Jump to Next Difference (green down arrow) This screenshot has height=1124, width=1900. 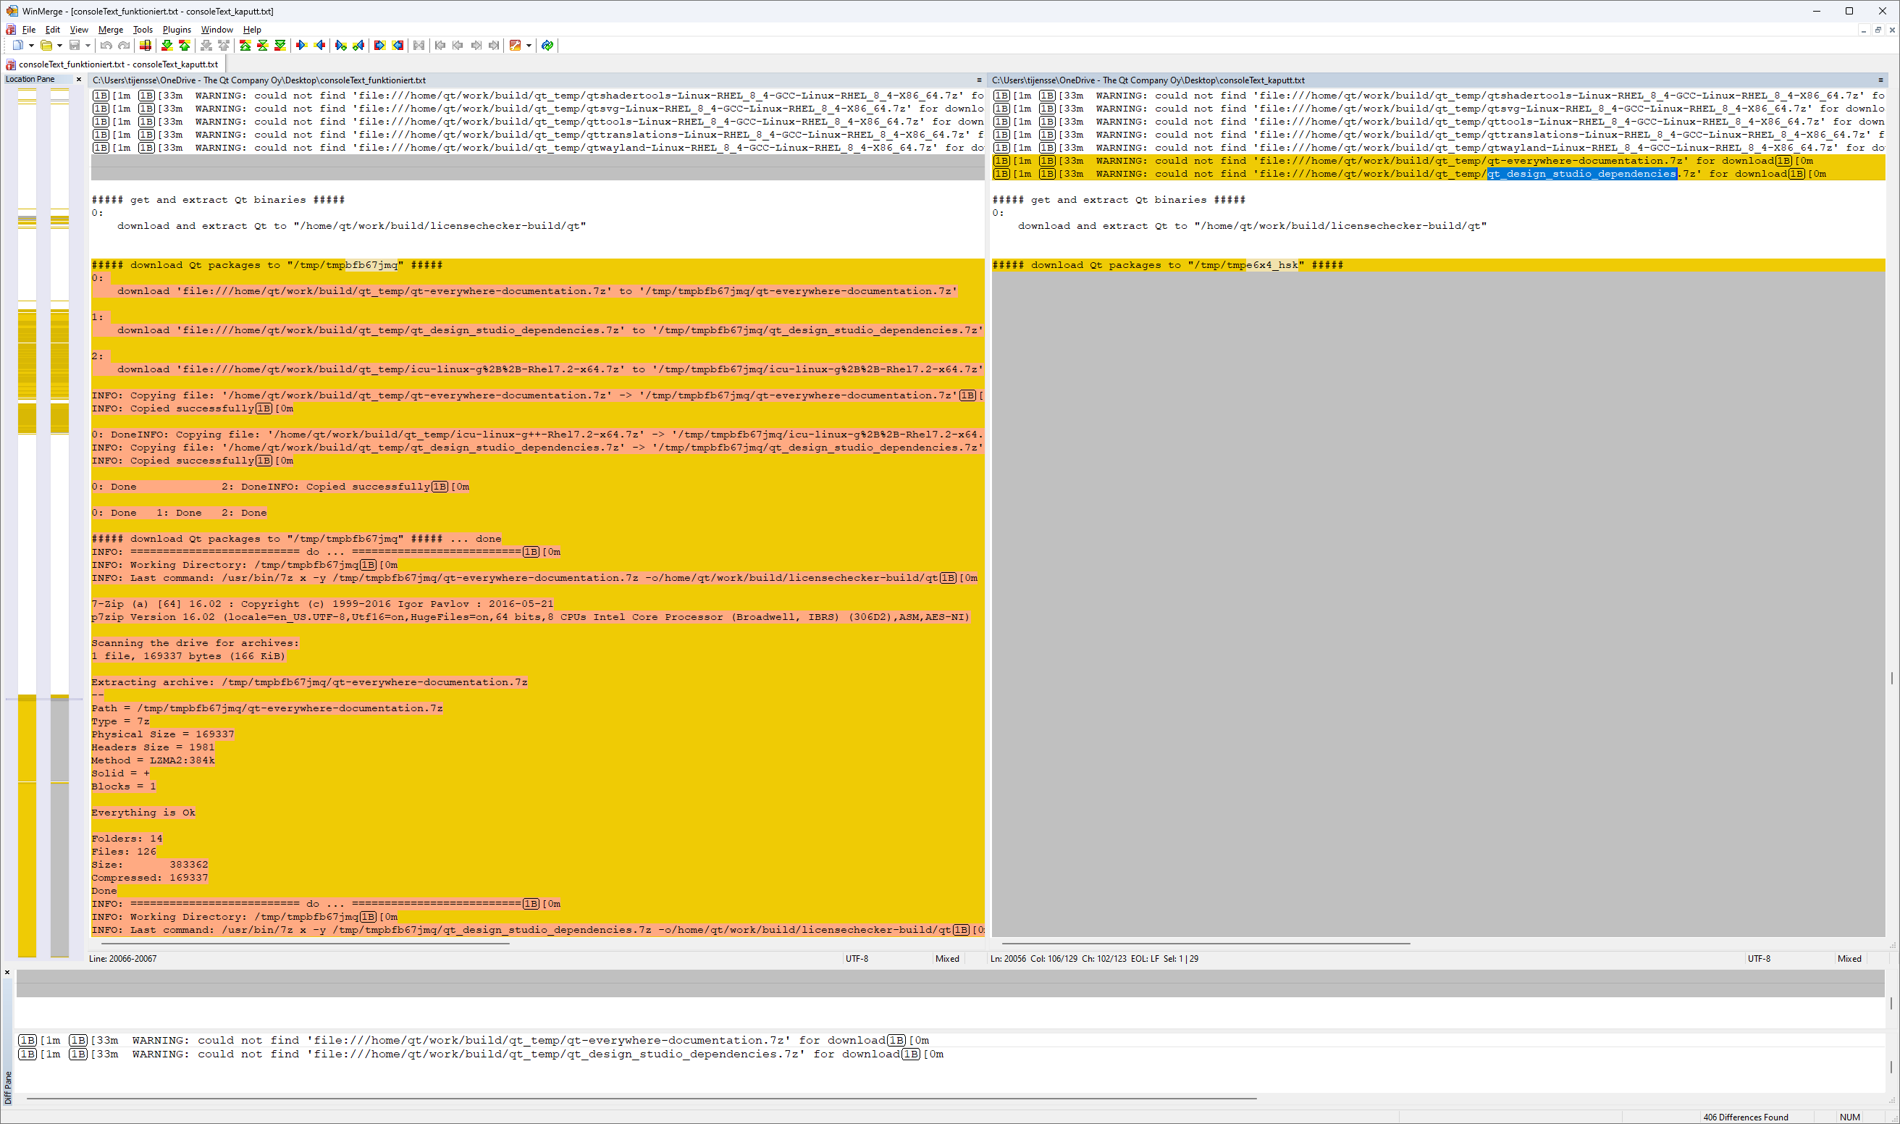point(167,46)
